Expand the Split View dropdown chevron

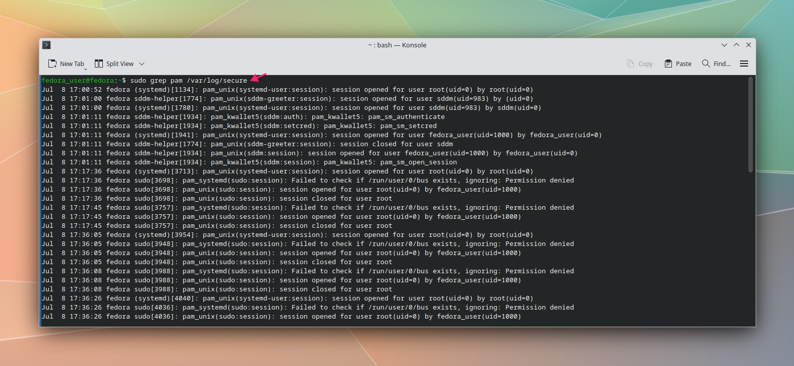142,64
